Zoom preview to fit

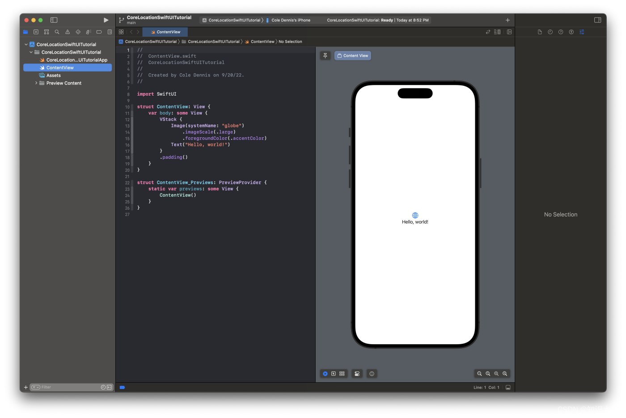click(496, 374)
